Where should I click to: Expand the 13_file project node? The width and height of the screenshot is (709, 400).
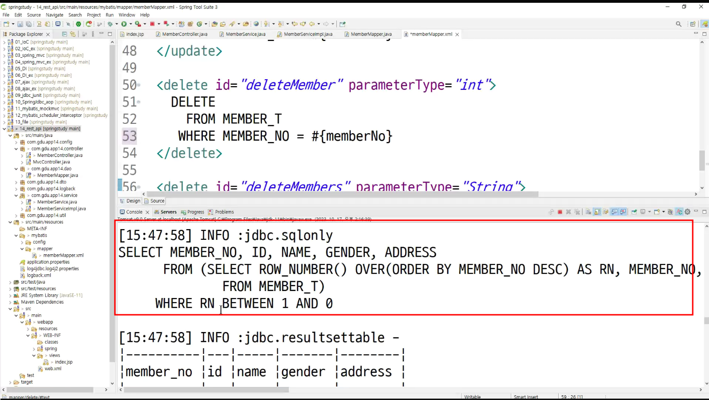click(5, 122)
